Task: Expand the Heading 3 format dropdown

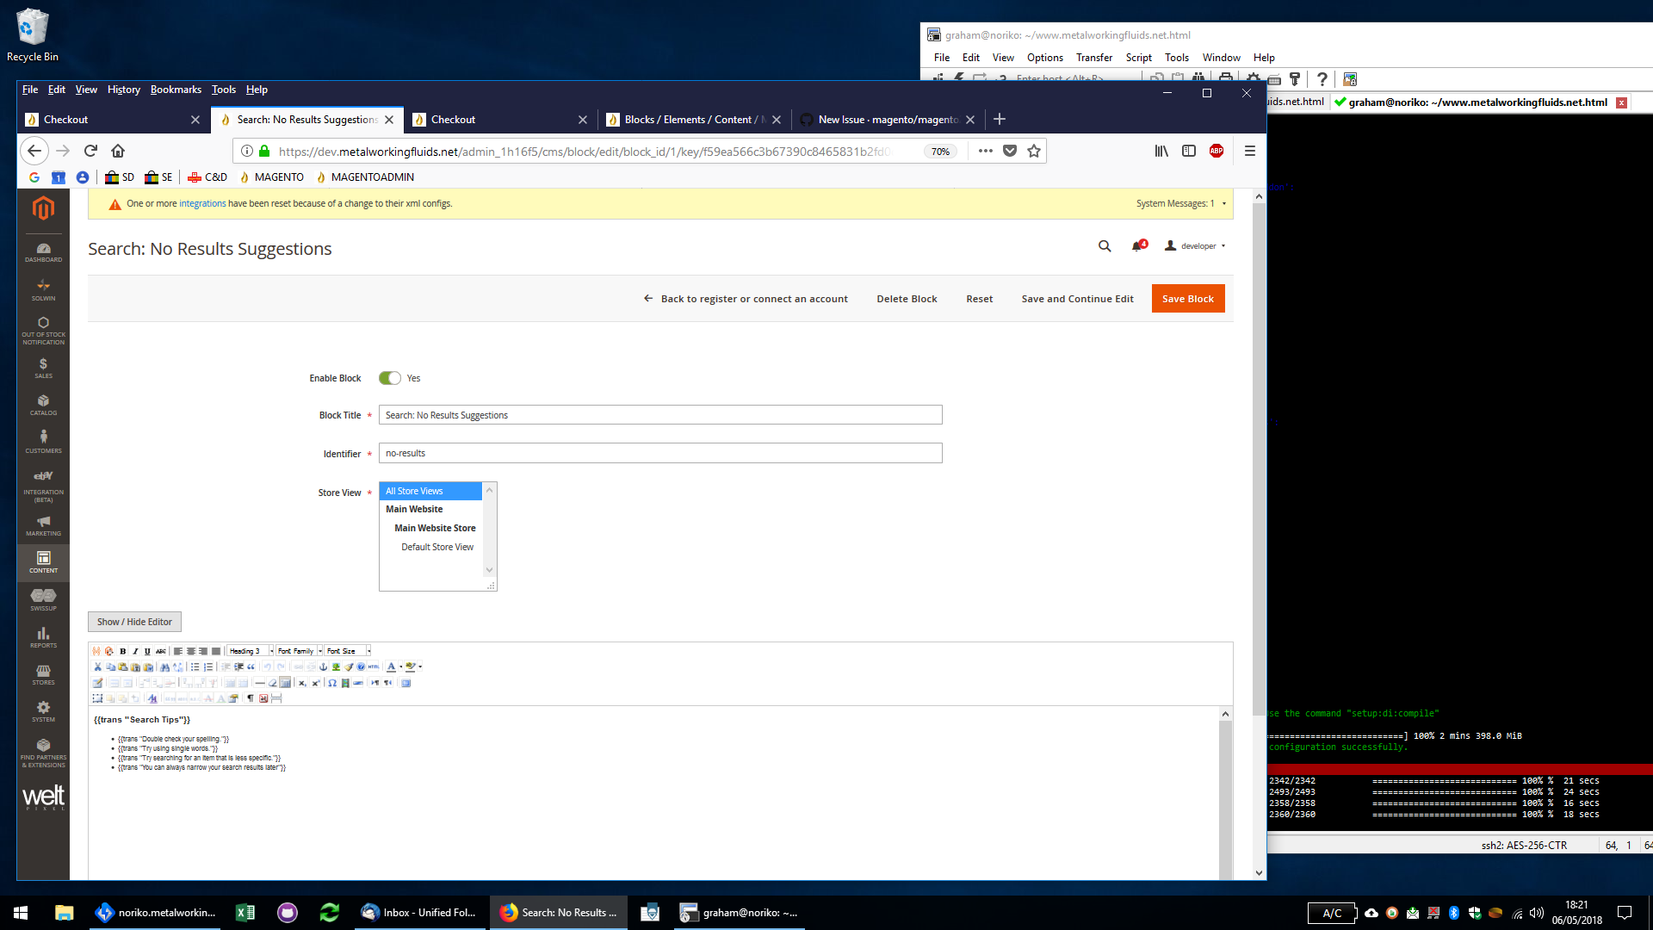Action: pos(271,651)
